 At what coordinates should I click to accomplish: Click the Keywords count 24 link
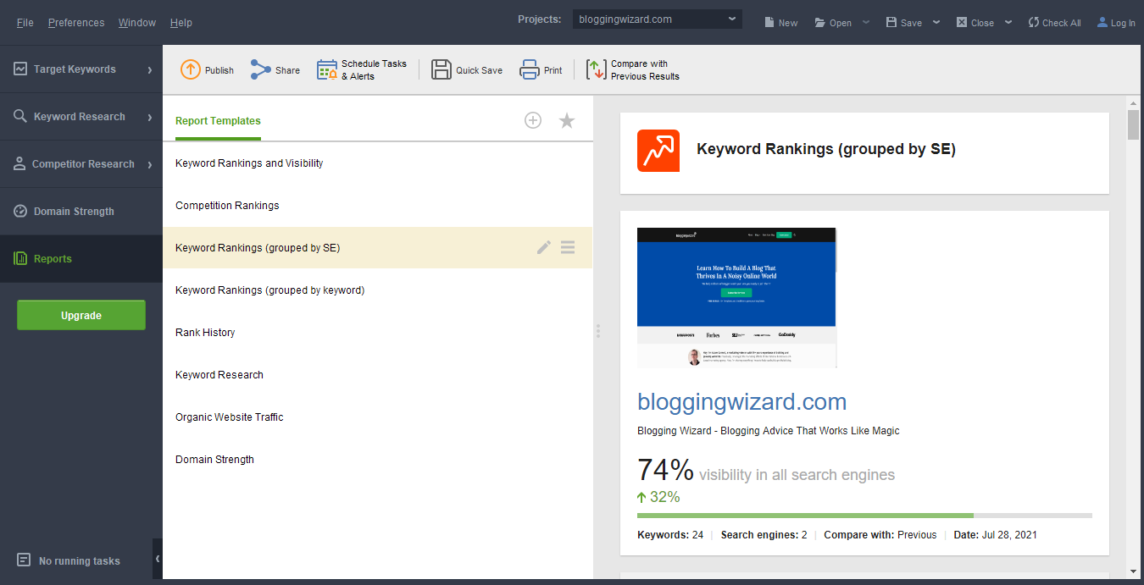(697, 535)
